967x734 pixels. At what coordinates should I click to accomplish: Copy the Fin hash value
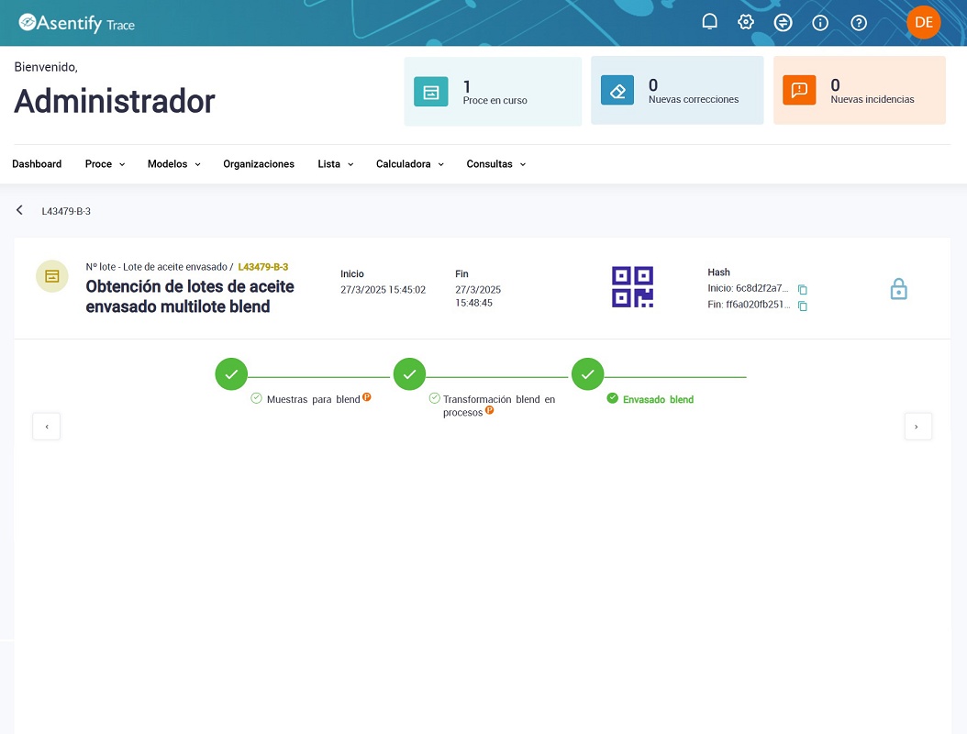point(802,306)
